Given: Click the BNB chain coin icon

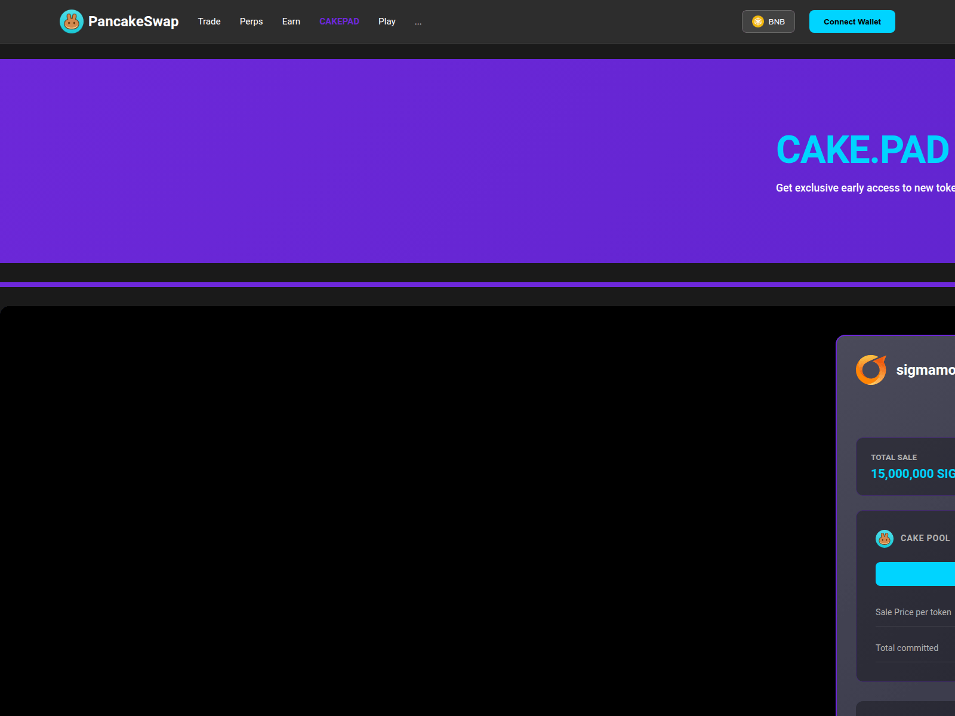Looking at the screenshot, I should [x=758, y=21].
